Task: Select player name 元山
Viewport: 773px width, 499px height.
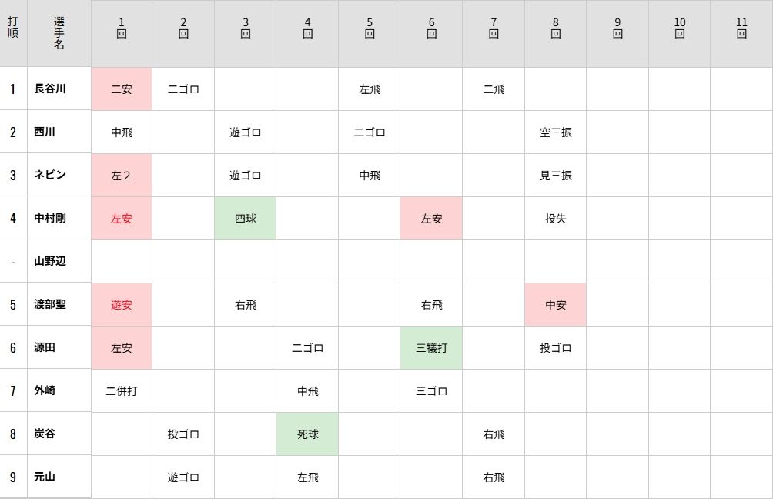Action: pos(45,477)
